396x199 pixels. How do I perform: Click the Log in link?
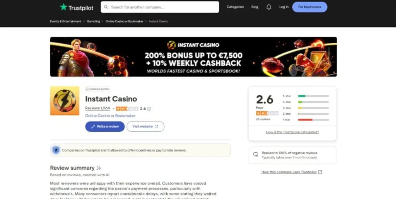284,7
